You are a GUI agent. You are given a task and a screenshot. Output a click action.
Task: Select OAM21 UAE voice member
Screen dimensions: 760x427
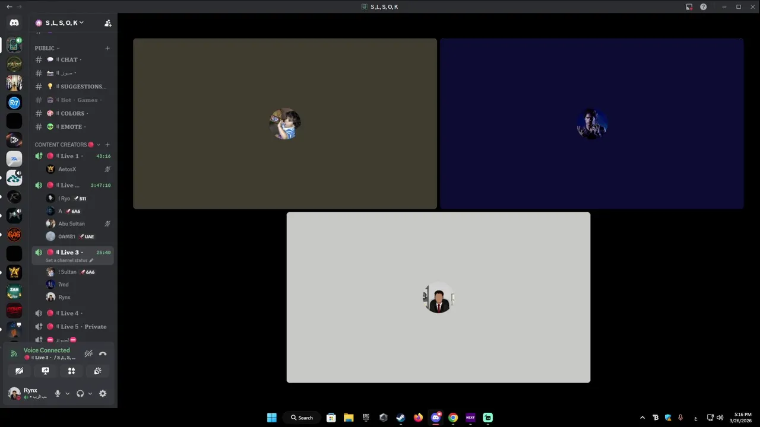78,236
